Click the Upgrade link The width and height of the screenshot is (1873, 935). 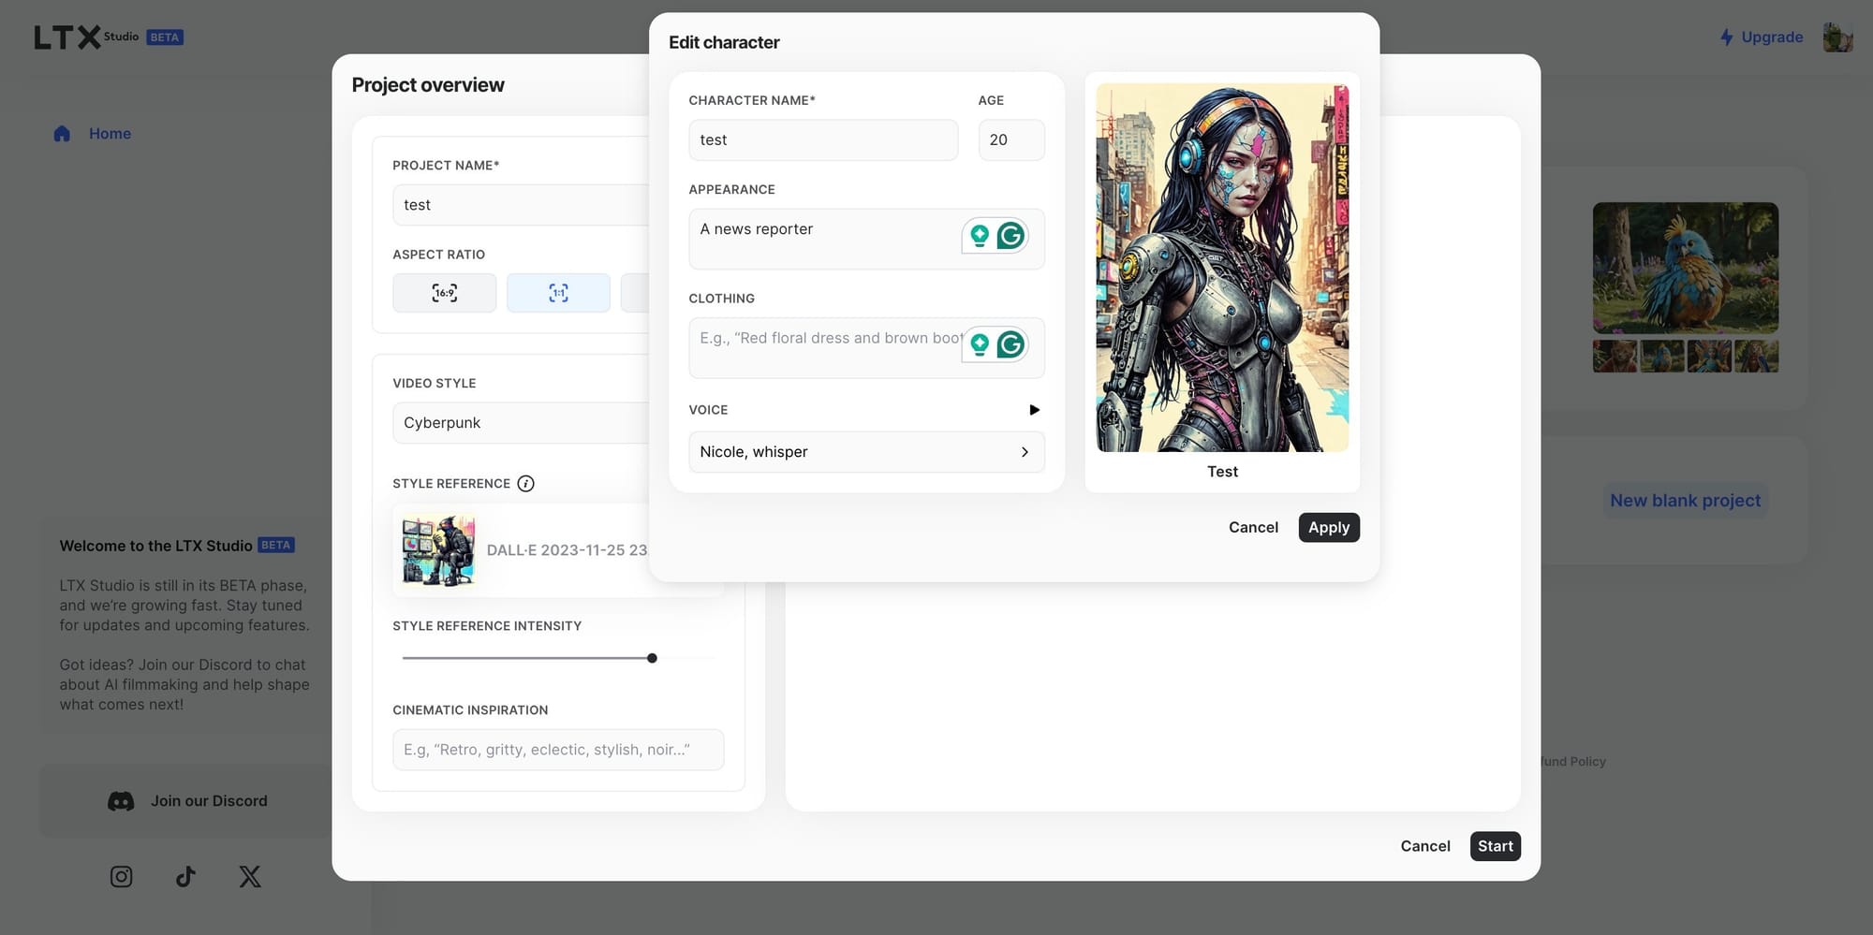pyautogui.click(x=1762, y=37)
